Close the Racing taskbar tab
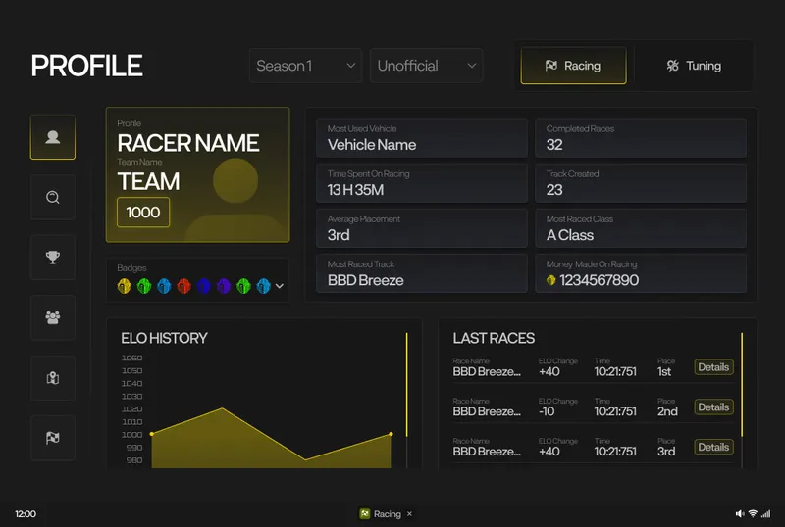The width and height of the screenshot is (785, 527). point(409,513)
